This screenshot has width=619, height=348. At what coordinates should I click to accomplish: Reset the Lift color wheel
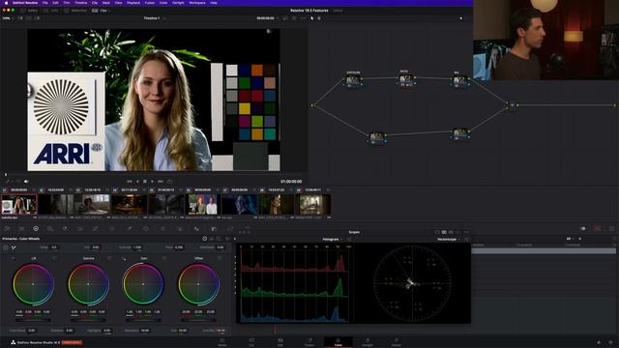[54, 258]
